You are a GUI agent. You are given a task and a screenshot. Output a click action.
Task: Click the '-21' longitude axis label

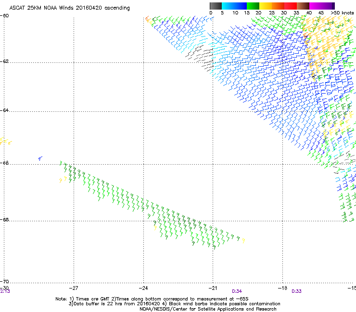[213, 288]
